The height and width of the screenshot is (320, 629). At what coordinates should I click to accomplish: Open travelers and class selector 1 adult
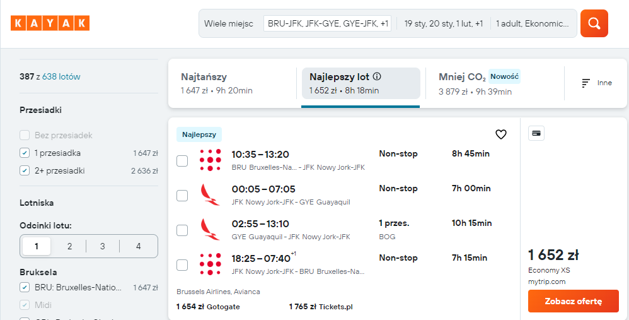(x=533, y=24)
